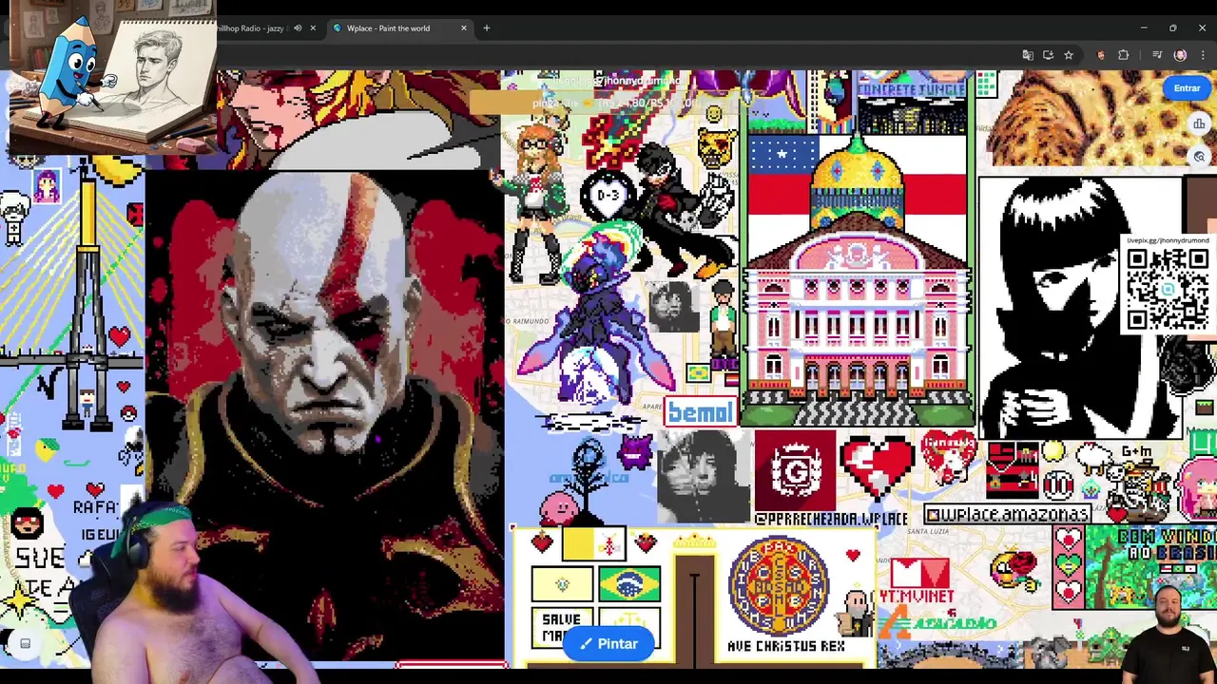Click the Brazil flag pixel art
Viewport: 1217px width, 684px height.
click(x=629, y=584)
